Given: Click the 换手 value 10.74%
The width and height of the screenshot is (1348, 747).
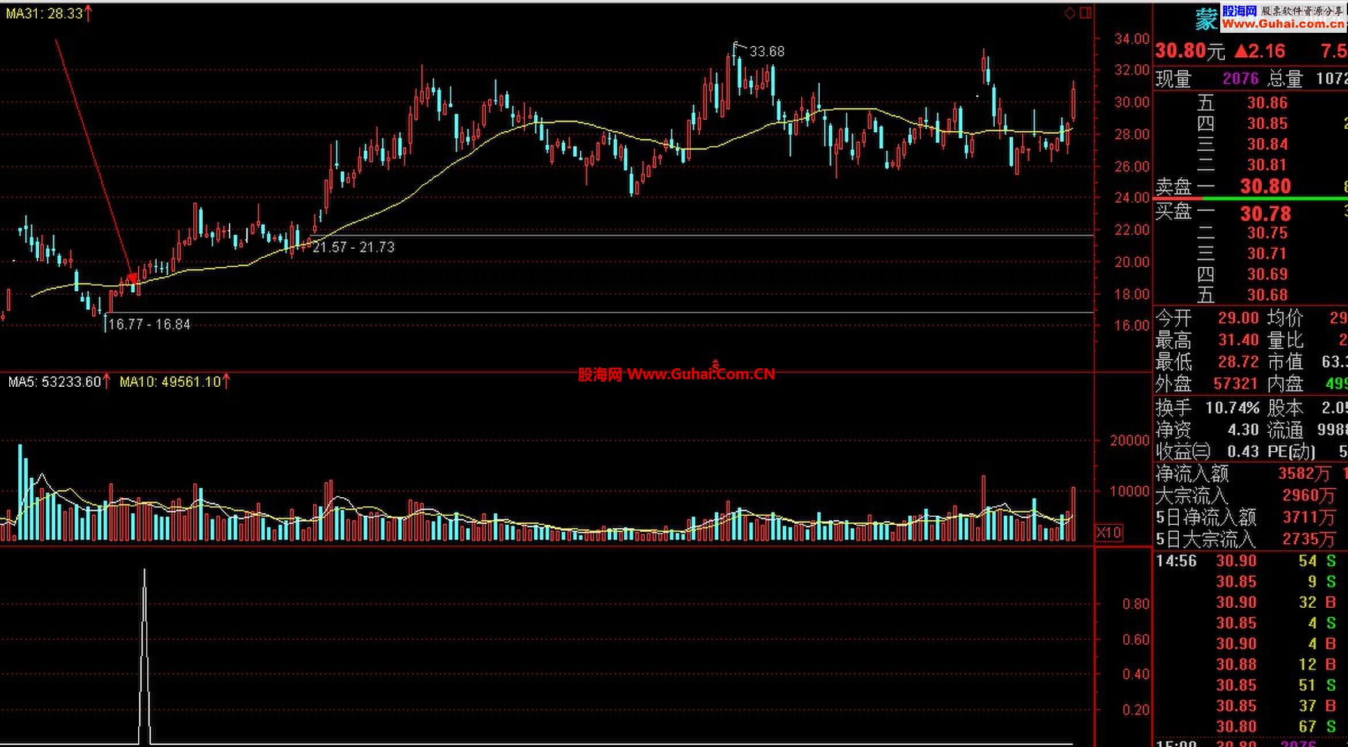Looking at the screenshot, I should coord(1232,408).
